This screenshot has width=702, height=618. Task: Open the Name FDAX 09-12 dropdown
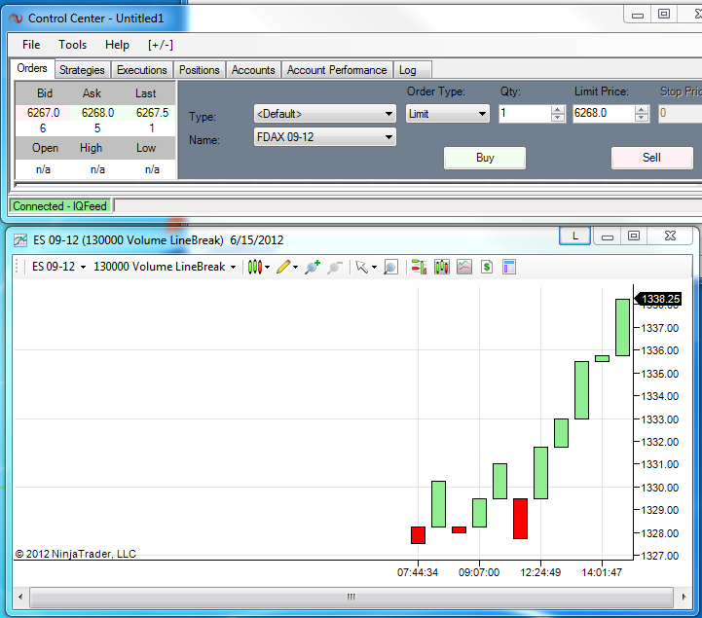(324, 137)
